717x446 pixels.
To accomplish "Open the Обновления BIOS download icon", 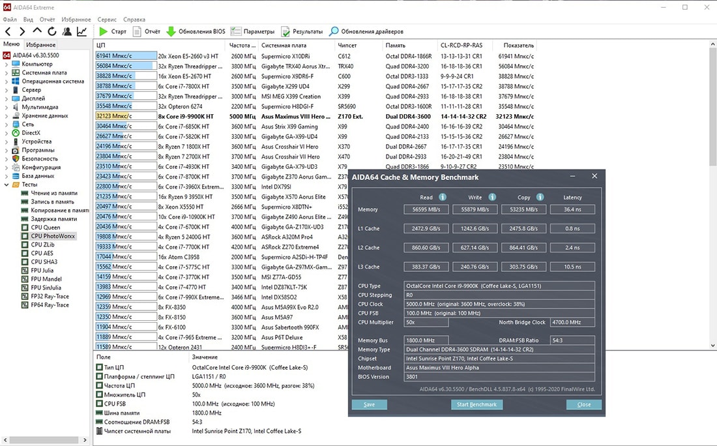I will coord(171,31).
